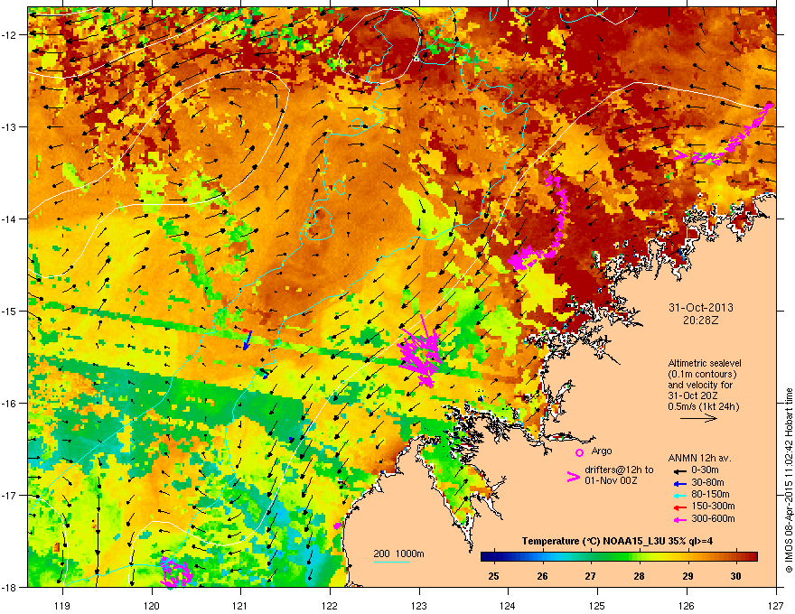Click the '200 1000m' depth label
795x614 pixels.
398,554
